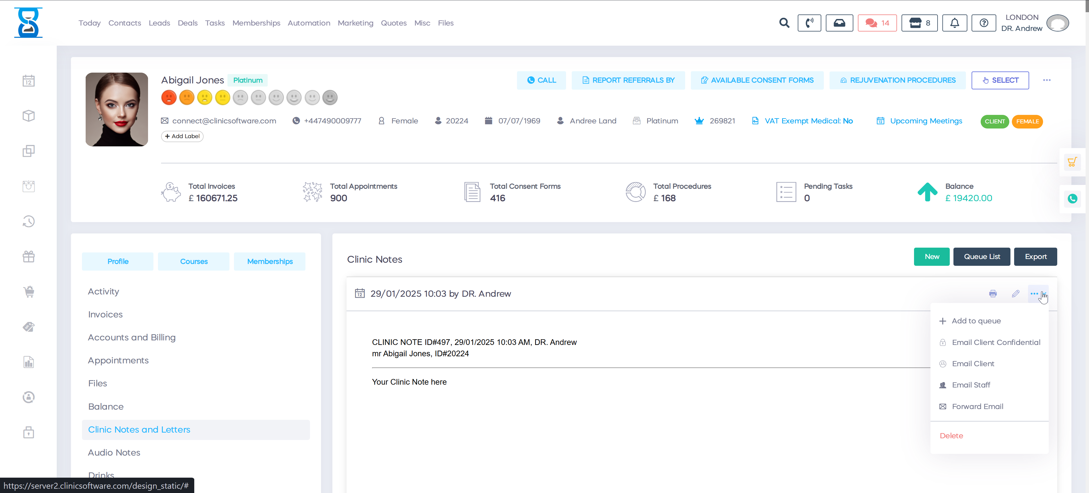Select the happiest grey smiley emoji
Screen dimensions: 1089x493
tap(330, 97)
